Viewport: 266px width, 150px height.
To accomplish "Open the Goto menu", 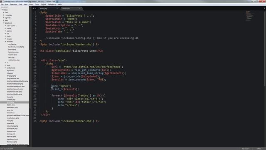I will tap(31, 5).
